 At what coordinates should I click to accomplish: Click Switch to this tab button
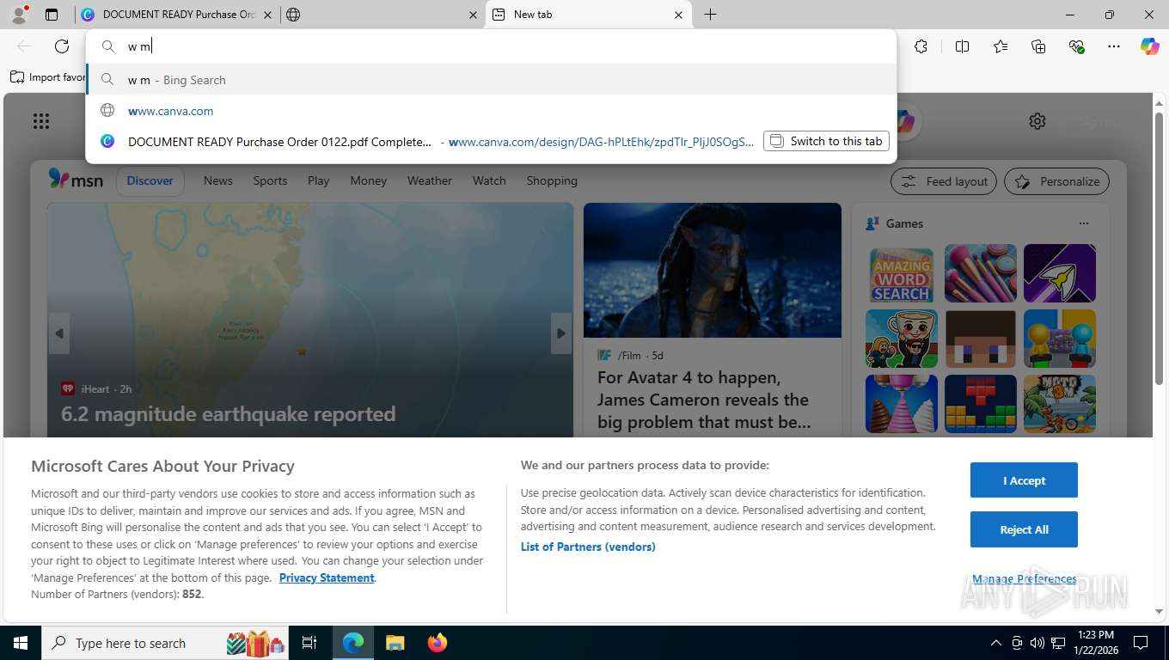pos(826,141)
